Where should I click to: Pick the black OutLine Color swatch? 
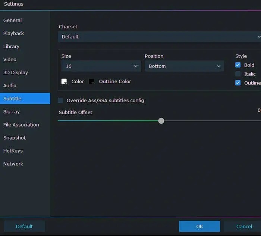[x=92, y=81]
